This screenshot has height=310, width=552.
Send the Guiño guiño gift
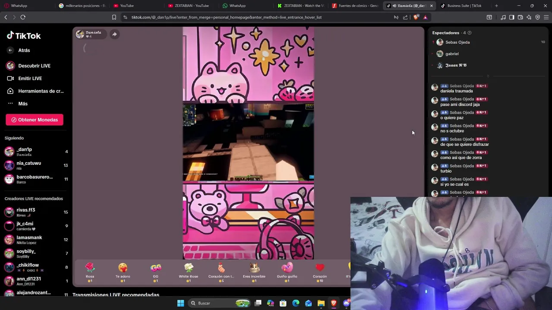pos(287,272)
